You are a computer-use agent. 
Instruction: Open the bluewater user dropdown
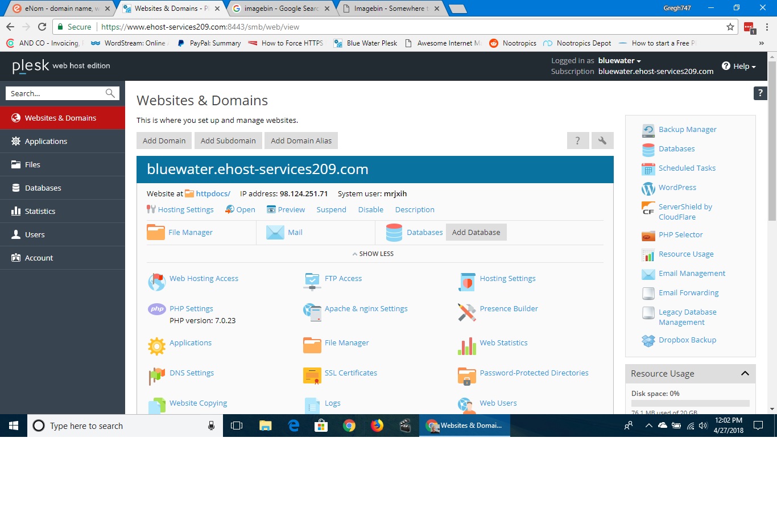pos(619,61)
